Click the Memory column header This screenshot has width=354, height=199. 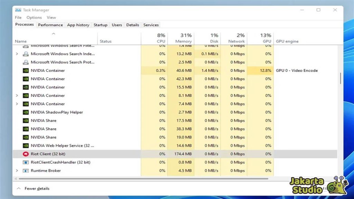pyautogui.click(x=183, y=38)
